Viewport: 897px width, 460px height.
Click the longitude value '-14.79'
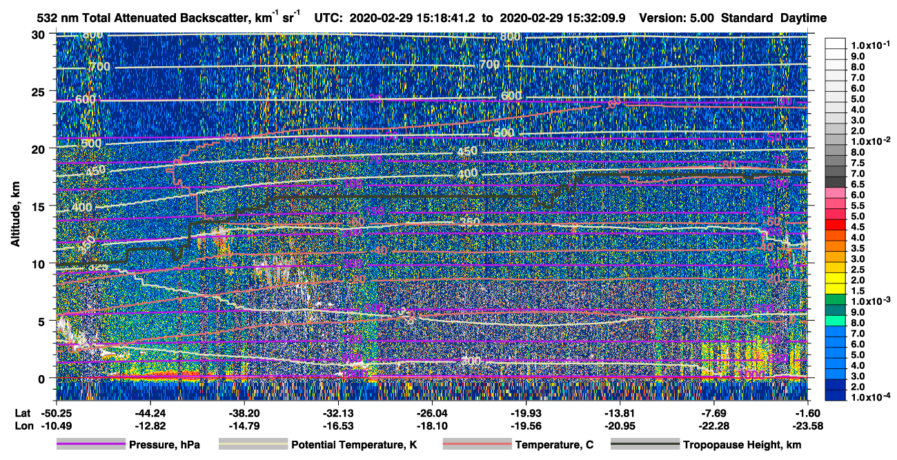pos(244,426)
